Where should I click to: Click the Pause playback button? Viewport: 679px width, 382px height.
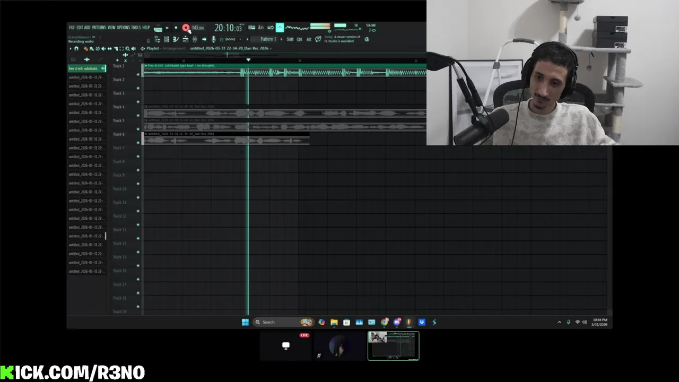pyautogui.click(x=167, y=28)
